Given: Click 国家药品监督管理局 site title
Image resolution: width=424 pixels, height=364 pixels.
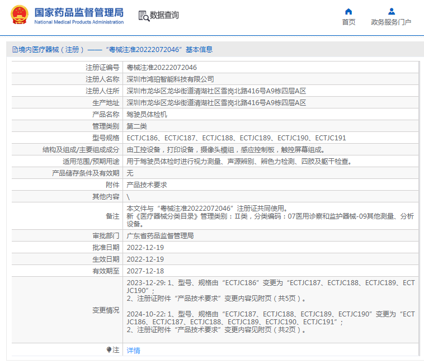Looking at the screenshot, I should [79, 12].
